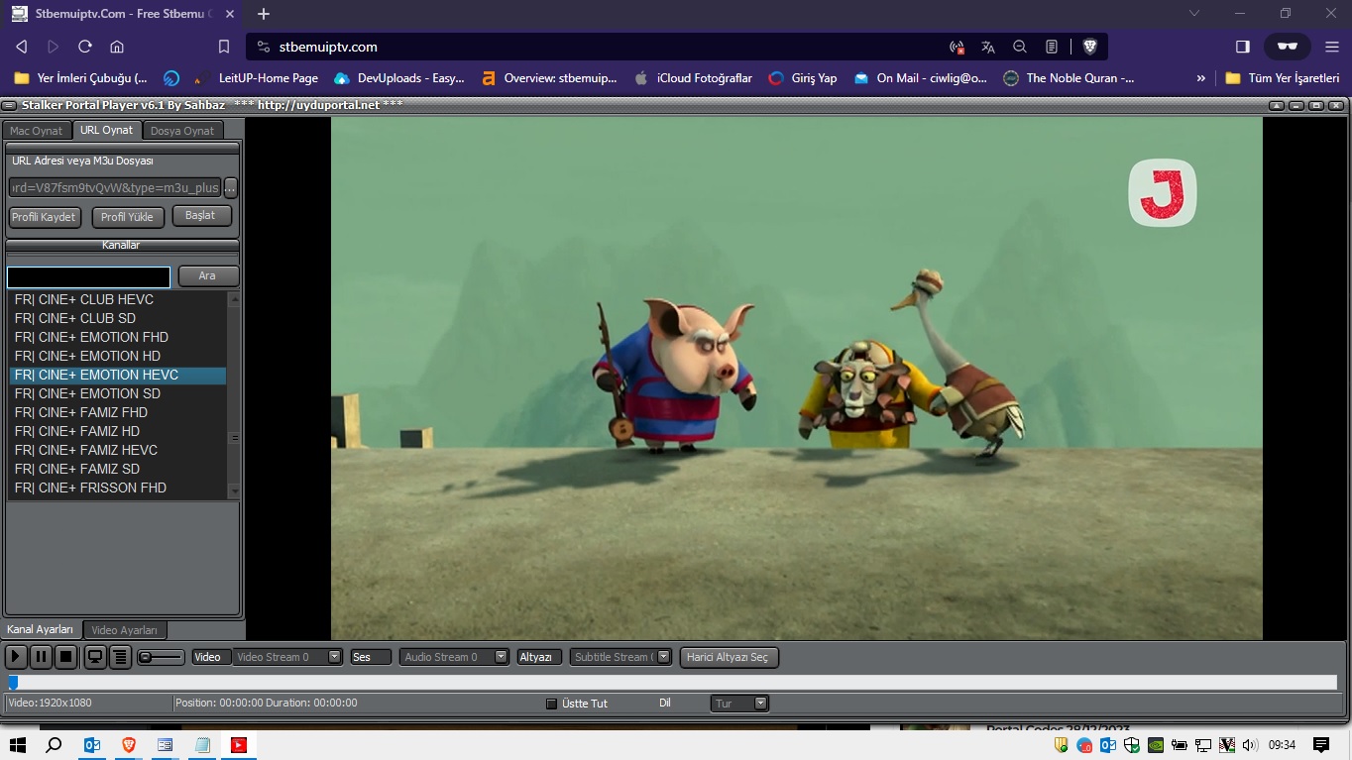Click the URL or M3u address field
1352x760 pixels.
point(115,187)
